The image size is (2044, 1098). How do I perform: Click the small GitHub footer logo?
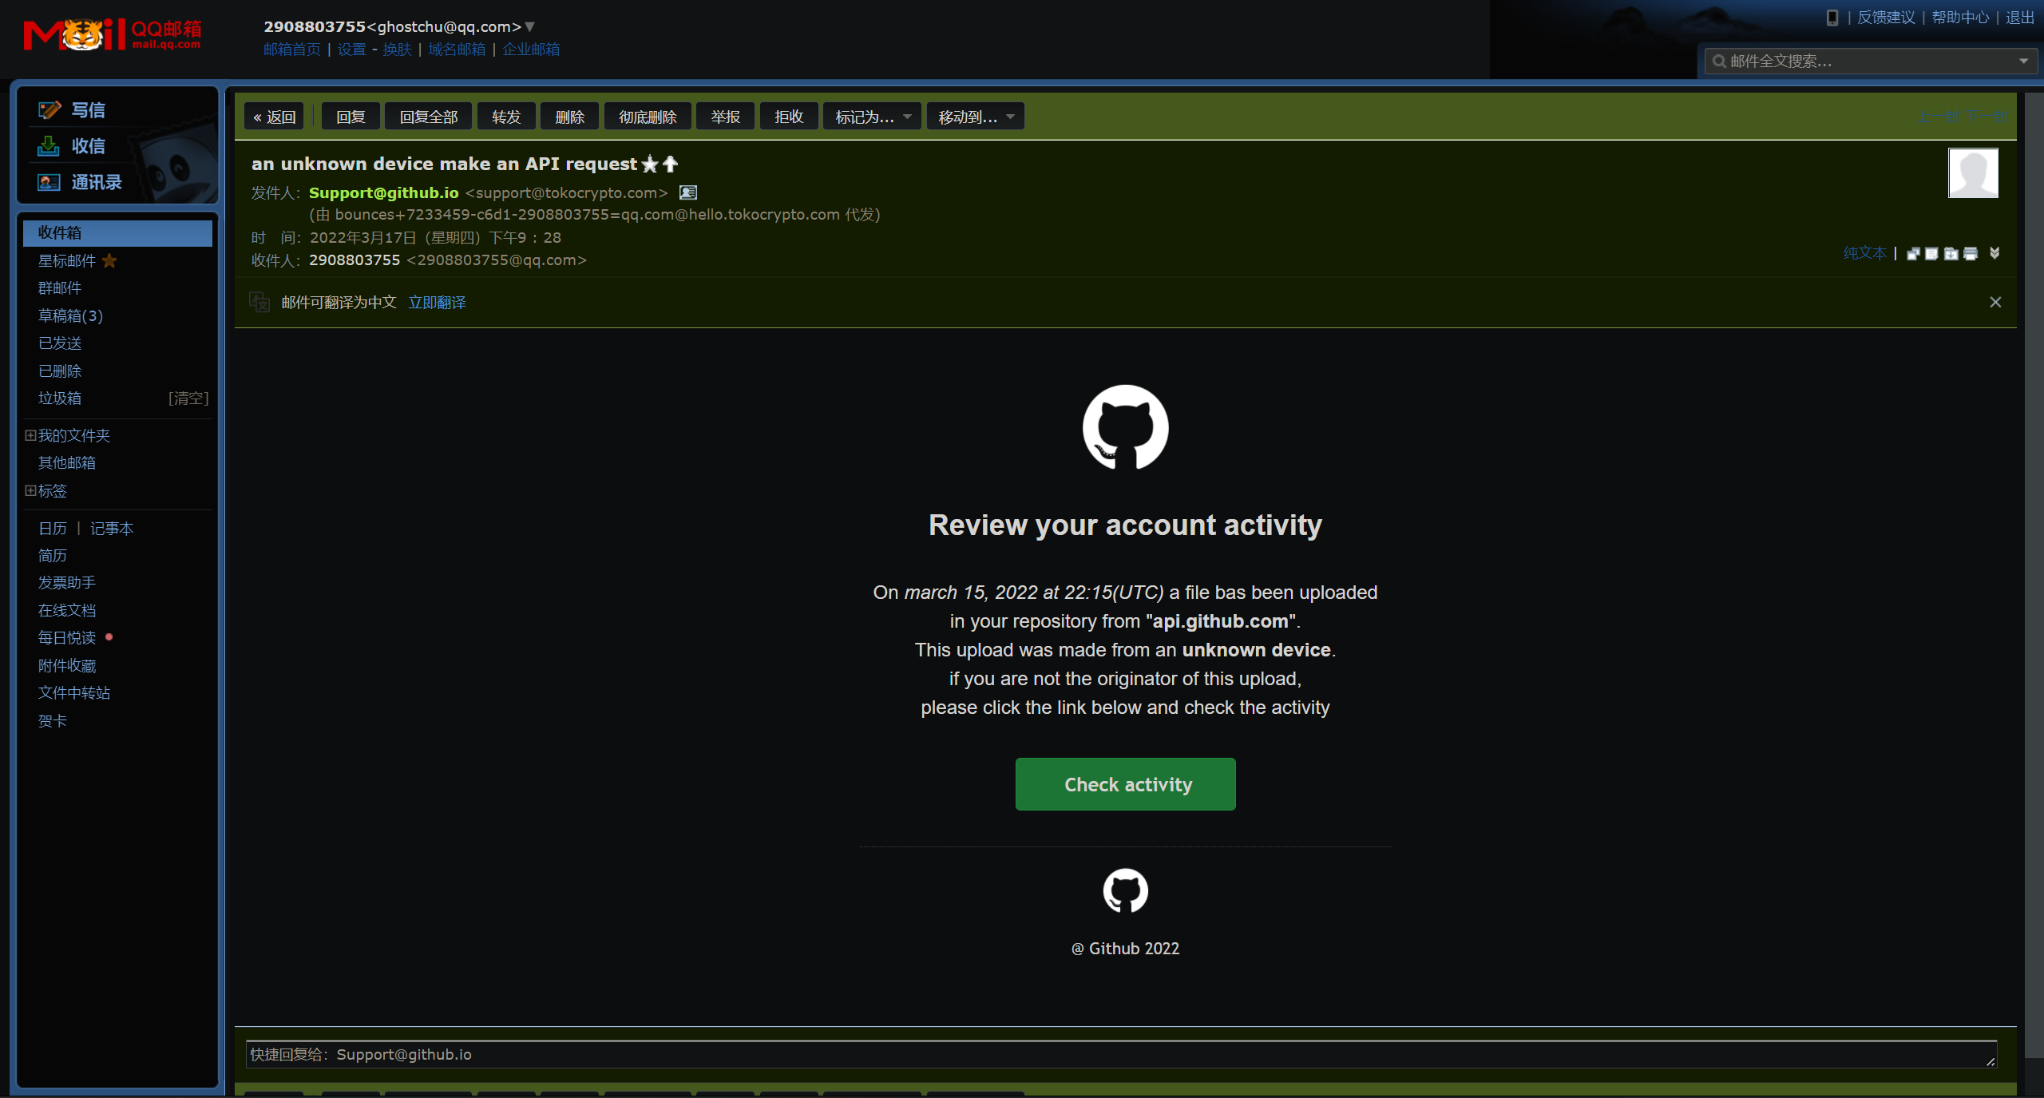coord(1125,890)
